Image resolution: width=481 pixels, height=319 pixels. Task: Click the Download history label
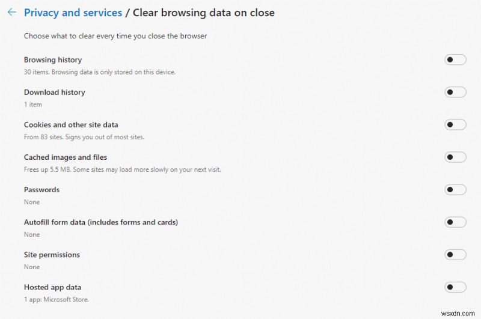[55, 93]
